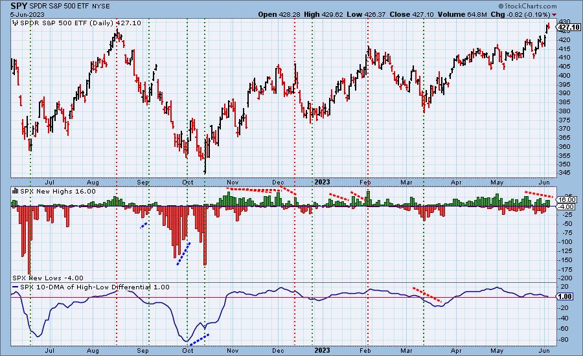Click the histogram icon beside SPX New Highs

point(16,191)
